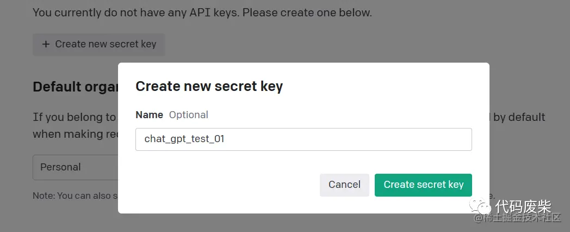Click the @稀土掘金技术社区 watermark text

517,218
